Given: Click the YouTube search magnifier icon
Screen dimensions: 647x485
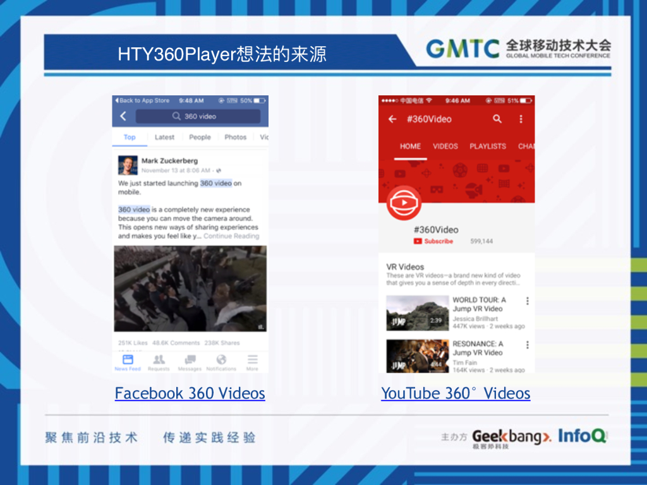Looking at the screenshot, I should (x=497, y=119).
